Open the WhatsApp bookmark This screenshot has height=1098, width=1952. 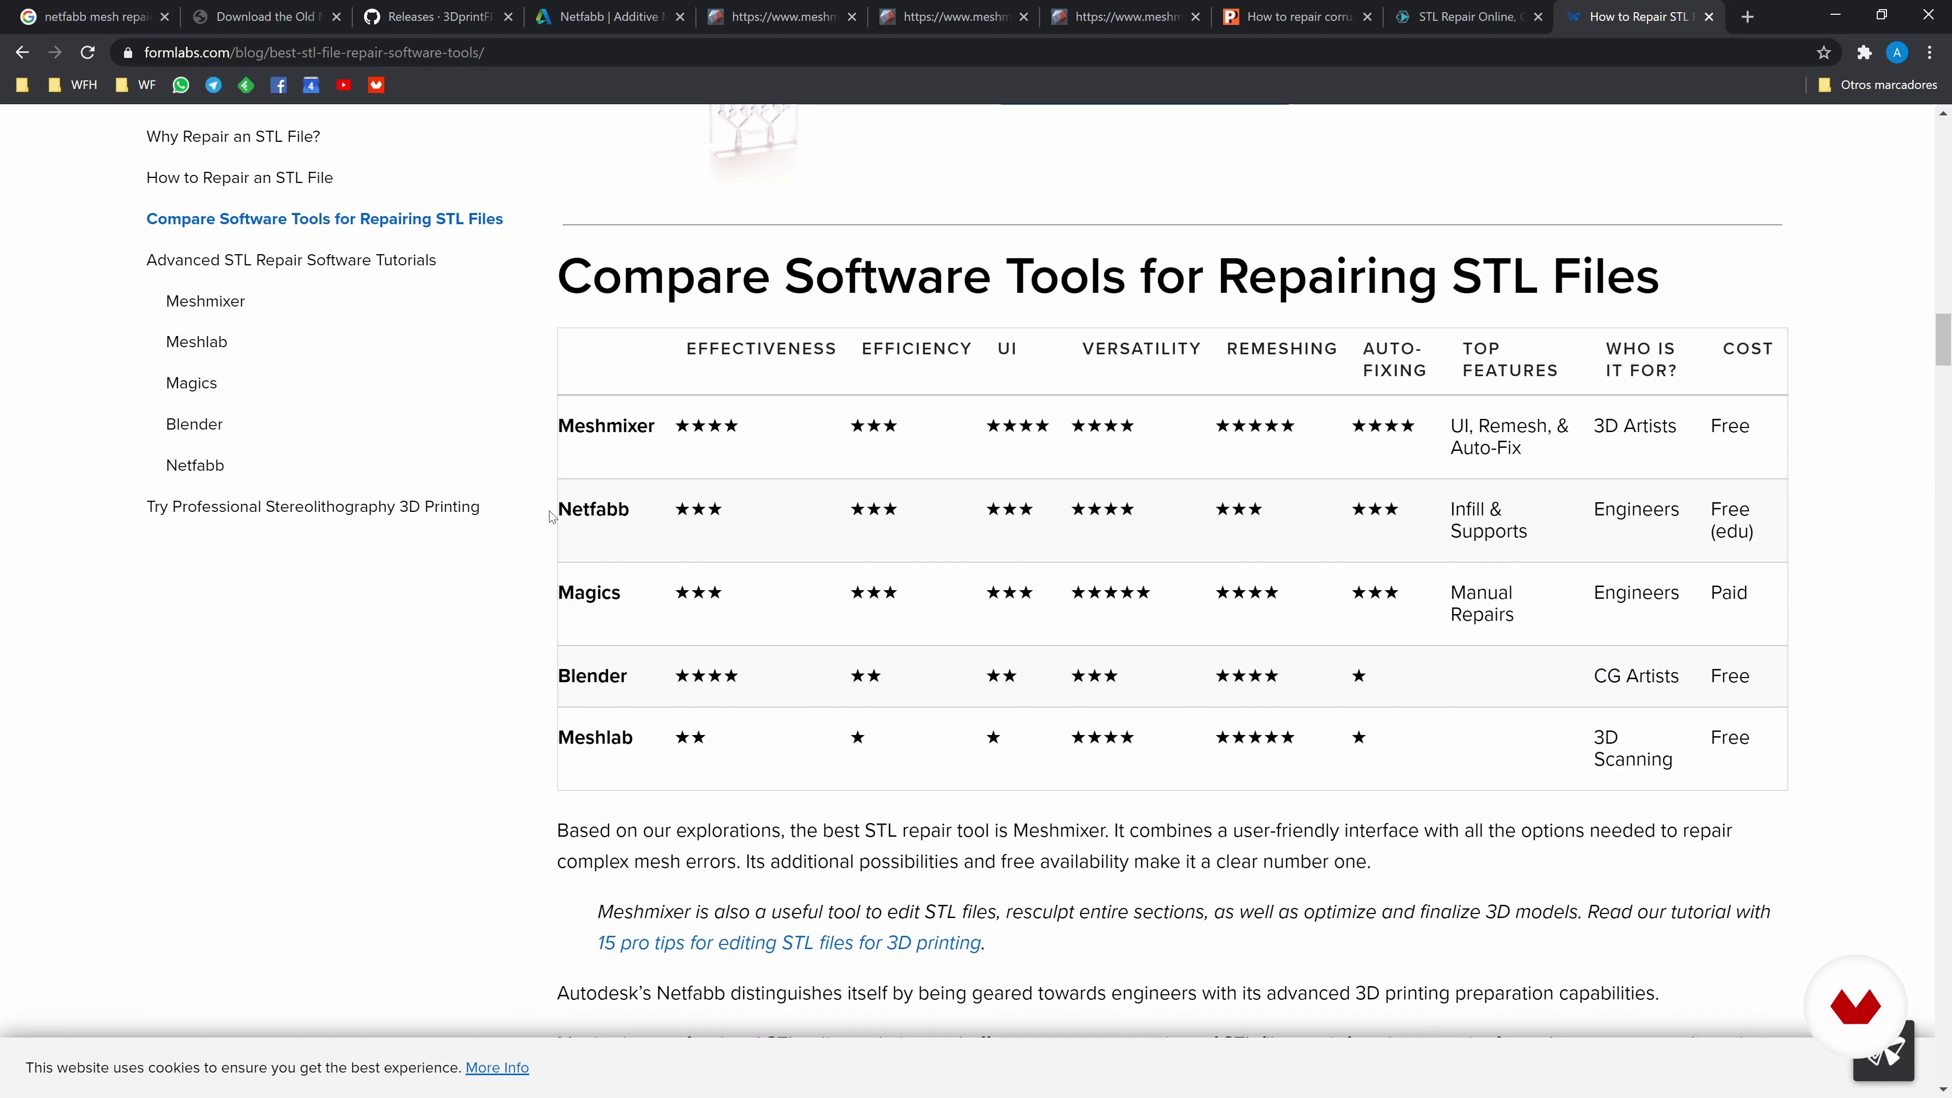(x=180, y=85)
